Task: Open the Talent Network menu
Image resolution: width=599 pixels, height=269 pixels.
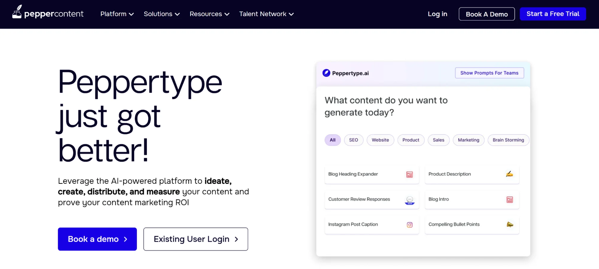Action: 266,14
